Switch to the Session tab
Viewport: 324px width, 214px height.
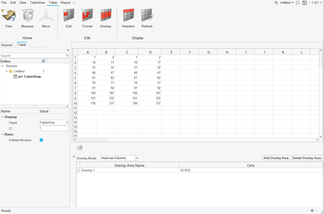[7, 45]
